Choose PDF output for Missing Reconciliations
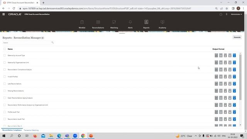247x139 pixels. tap(234, 91)
